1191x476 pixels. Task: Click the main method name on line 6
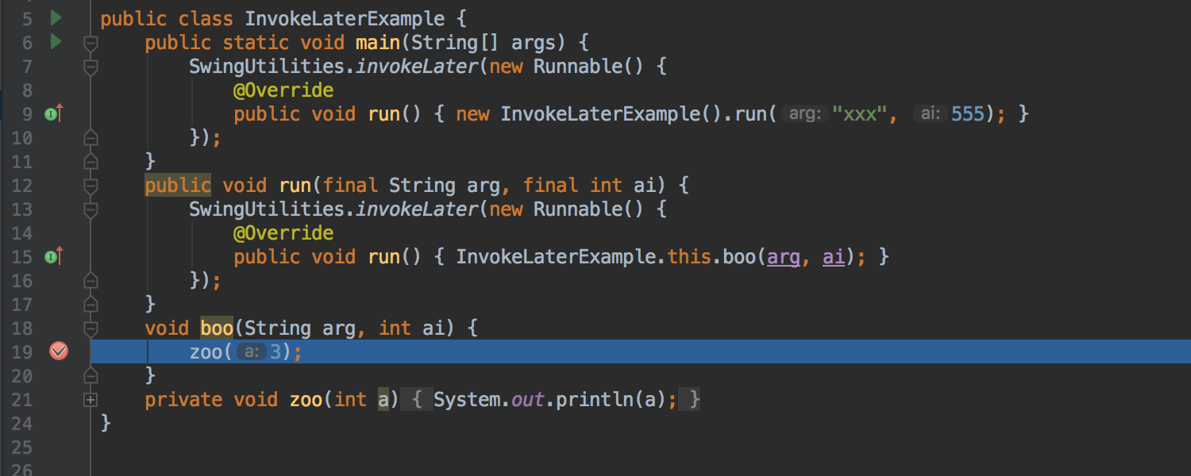378,42
